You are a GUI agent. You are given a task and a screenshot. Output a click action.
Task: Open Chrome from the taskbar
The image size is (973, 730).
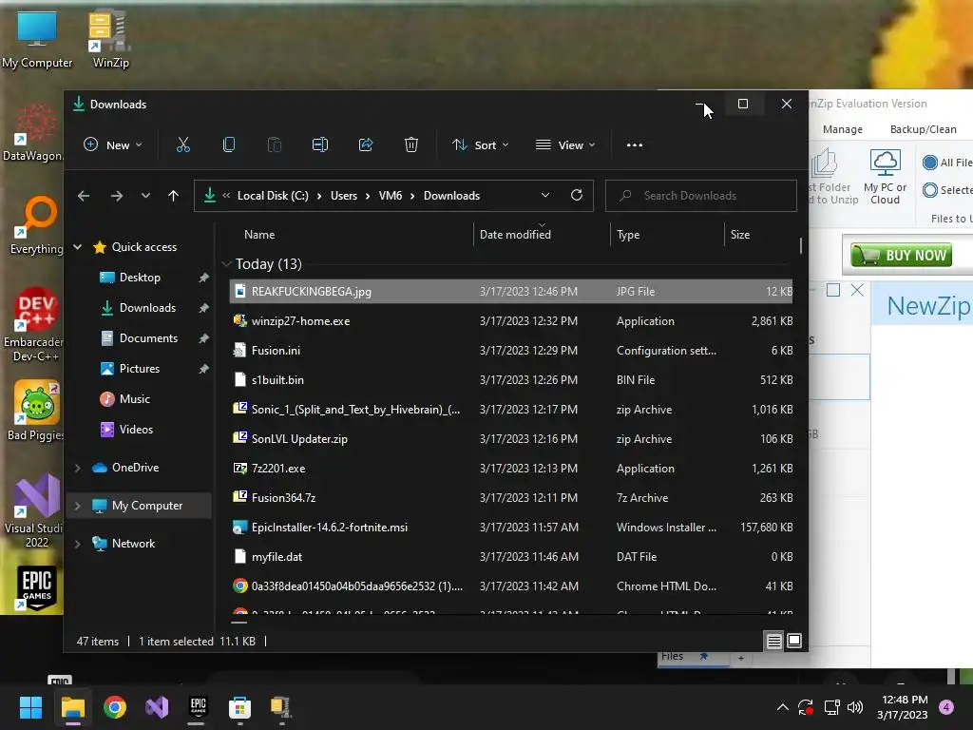click(x=115, y=707)
